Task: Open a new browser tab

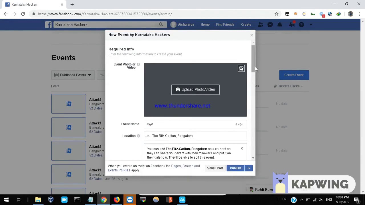Action: click(72, 5)
